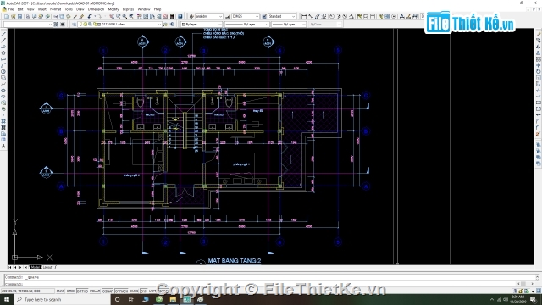Toggle DUCS in status bar
The width and height of the screenshot is (542, 305).
coord(134,291)
